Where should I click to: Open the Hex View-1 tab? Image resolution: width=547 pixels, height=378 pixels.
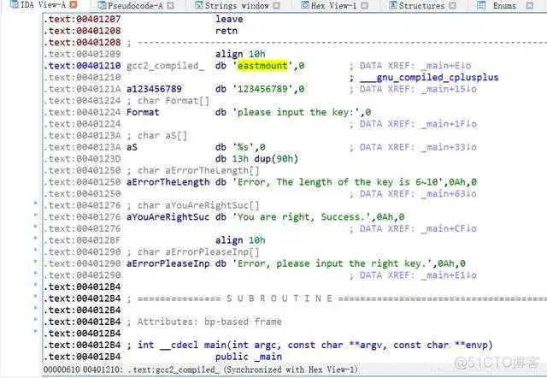coord(334,5)
